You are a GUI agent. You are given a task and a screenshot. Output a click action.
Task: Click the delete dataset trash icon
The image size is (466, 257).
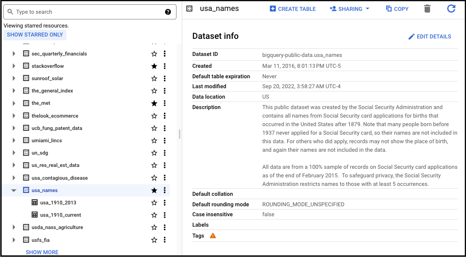click(x=427, y=9)
